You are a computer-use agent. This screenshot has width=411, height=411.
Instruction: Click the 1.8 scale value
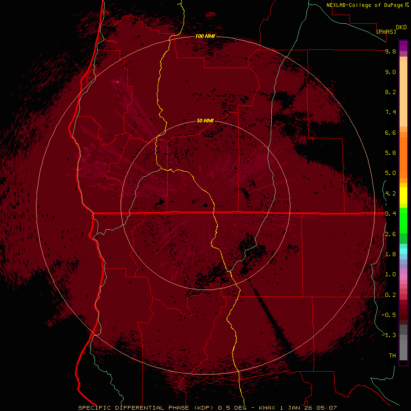tap(390, 254)
